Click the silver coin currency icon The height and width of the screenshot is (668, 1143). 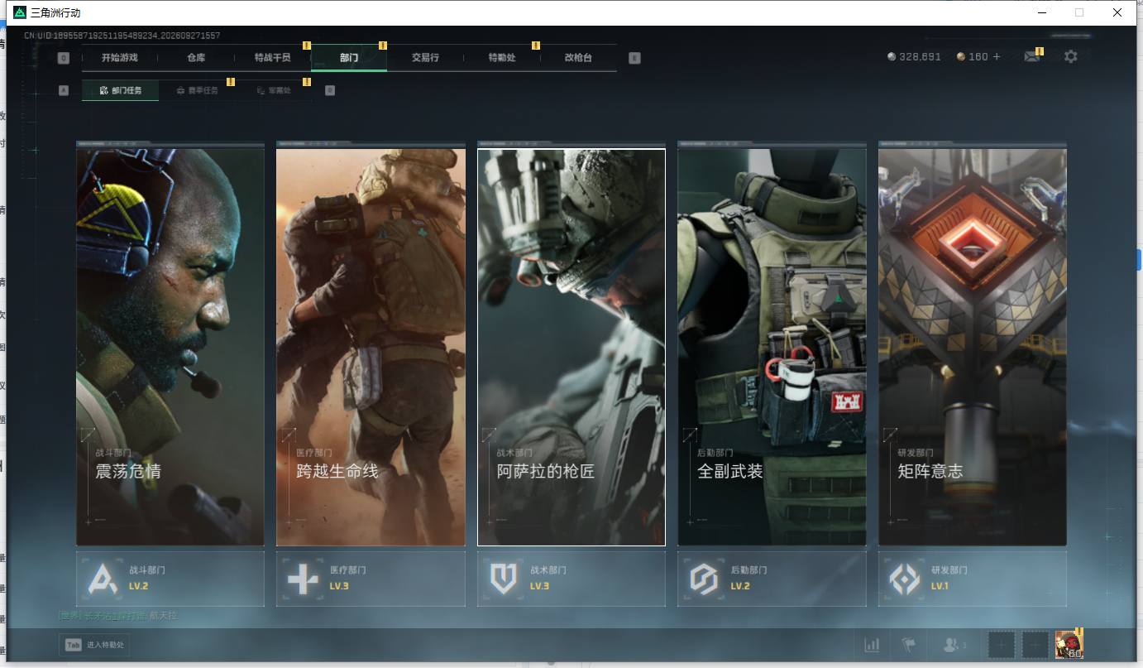892,57
